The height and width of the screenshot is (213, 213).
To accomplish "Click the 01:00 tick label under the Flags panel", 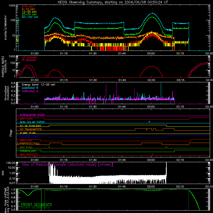I will pos(35,160).
